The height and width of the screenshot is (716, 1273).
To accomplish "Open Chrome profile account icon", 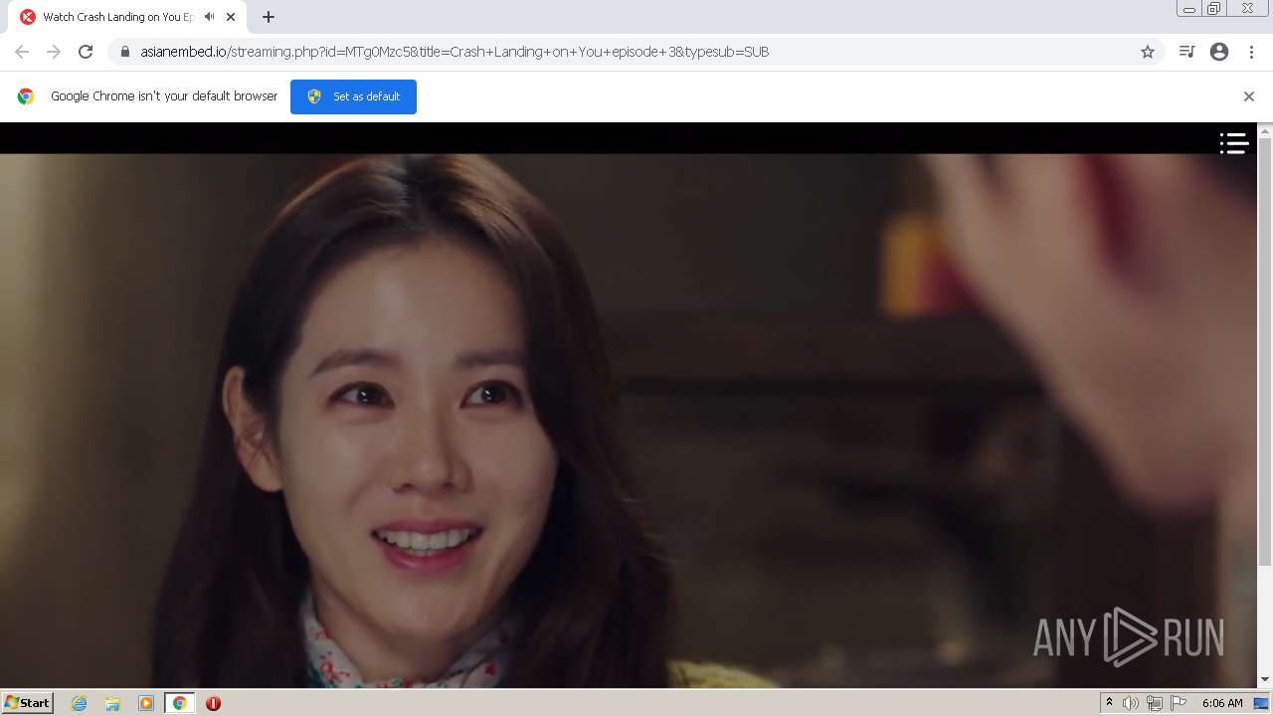I will click(1219, 52).
